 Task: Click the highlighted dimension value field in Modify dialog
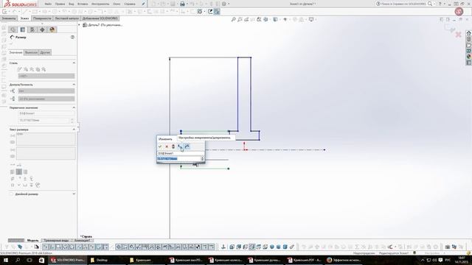point(178,158)
